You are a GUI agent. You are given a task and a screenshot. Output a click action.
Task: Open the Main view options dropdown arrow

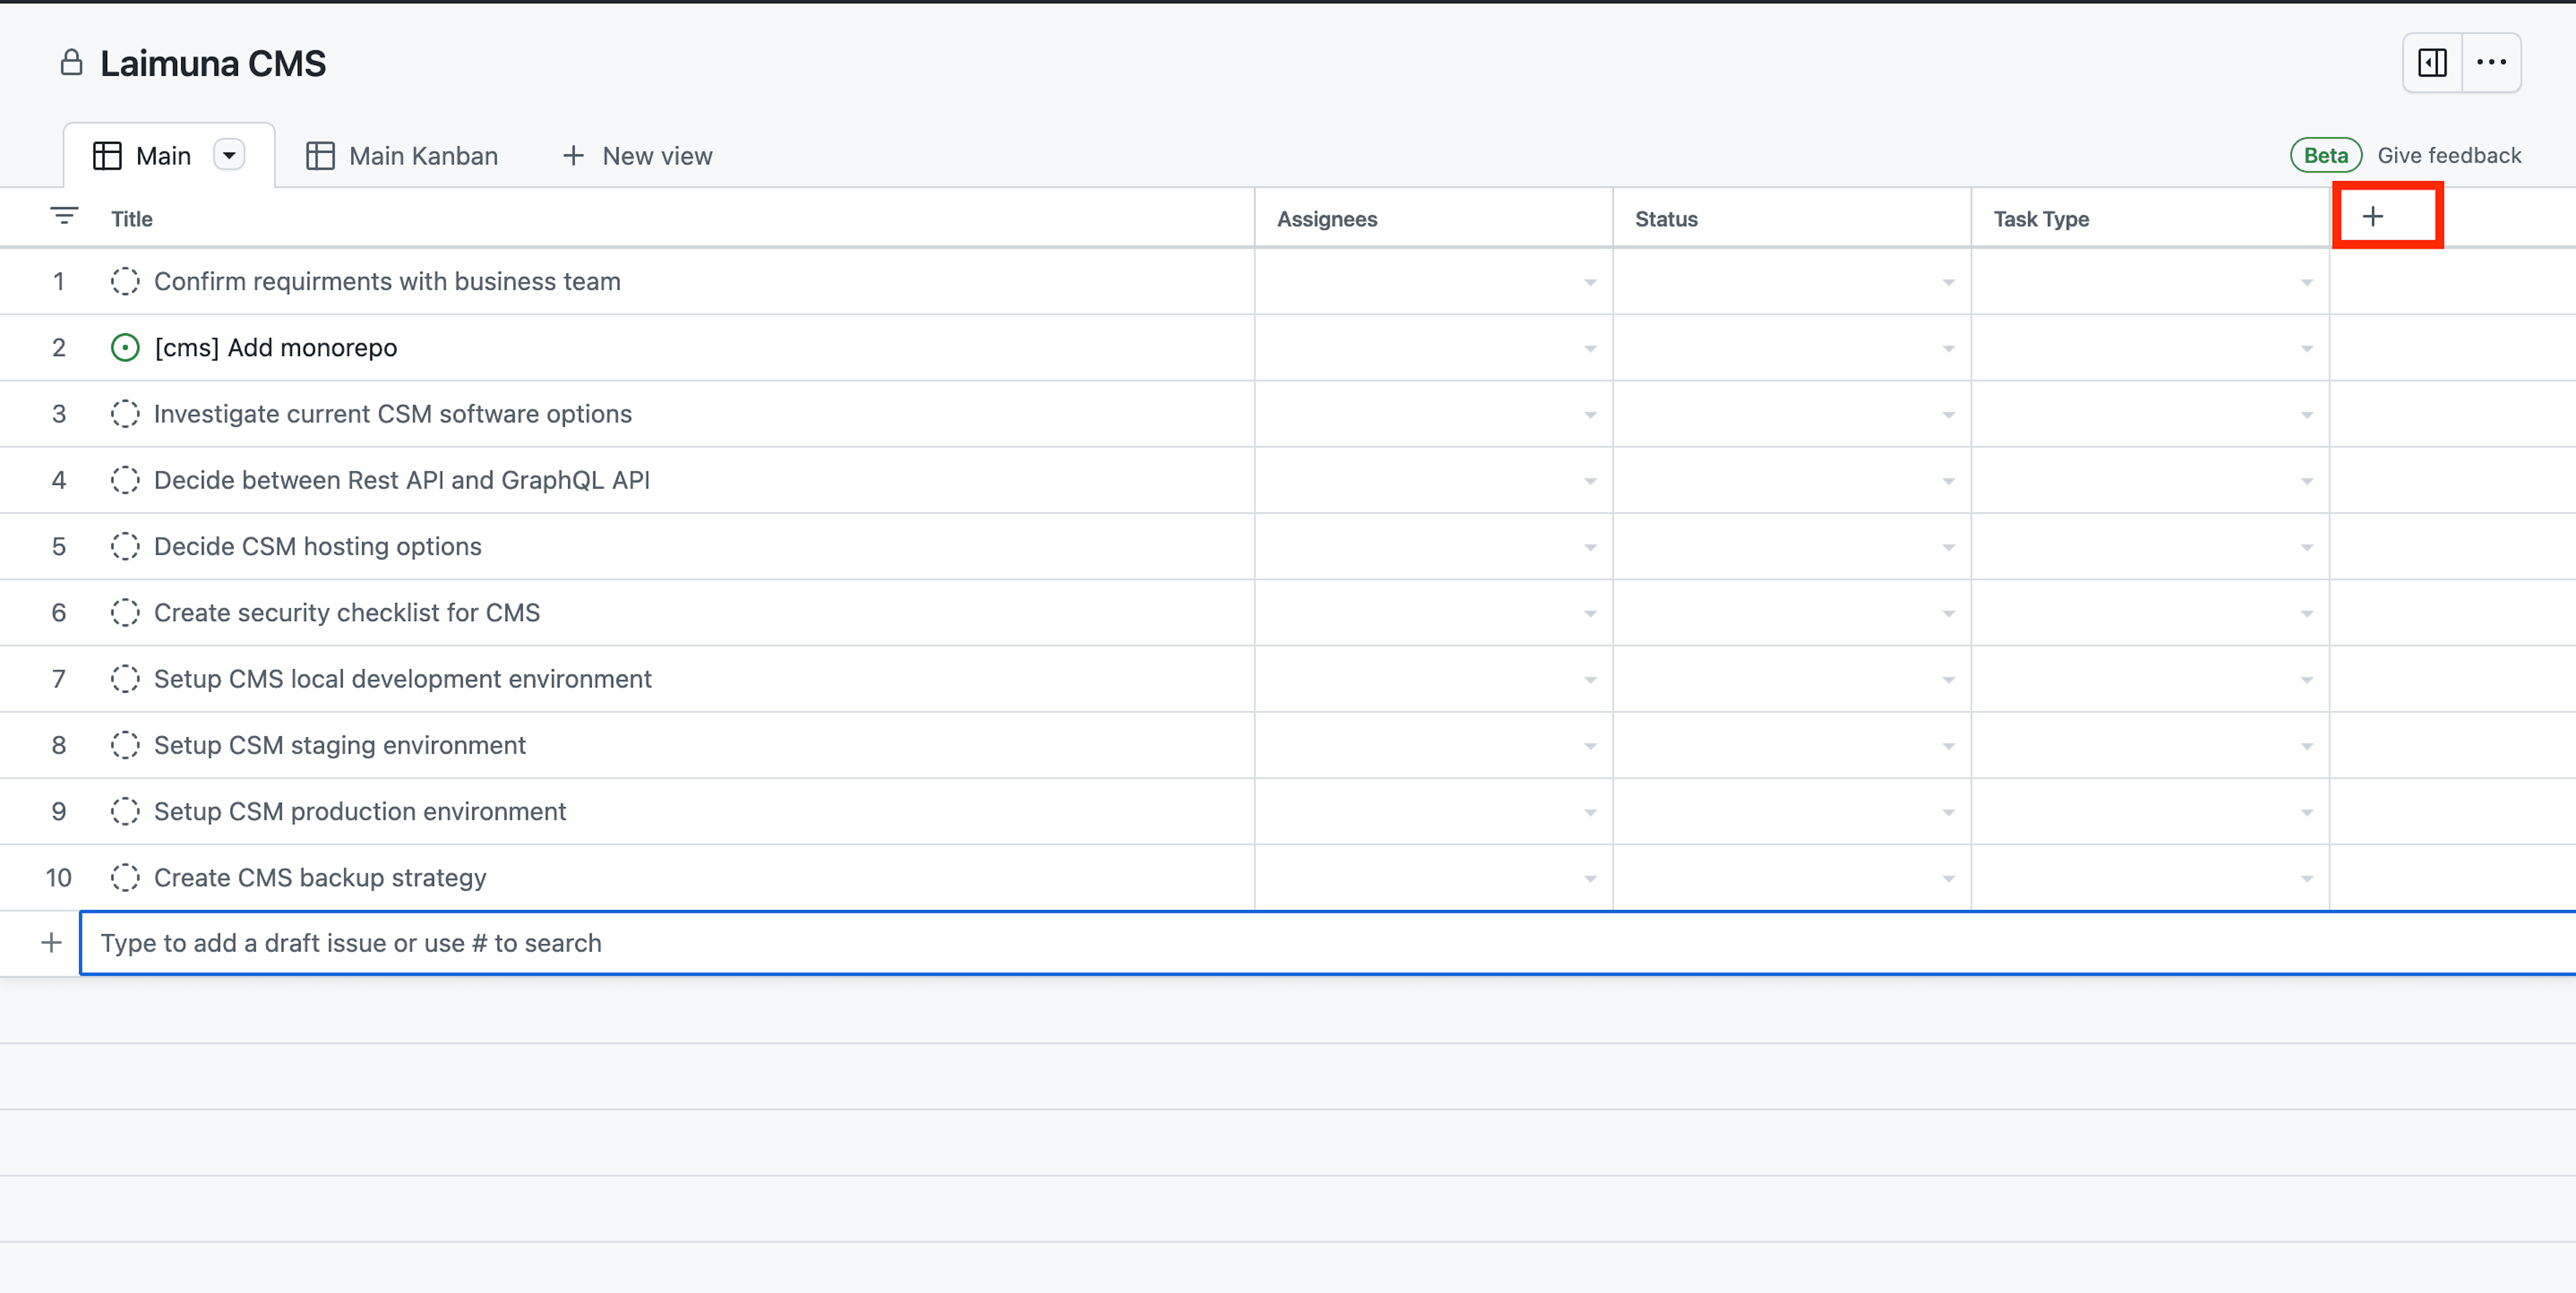[x=229, y=155]
